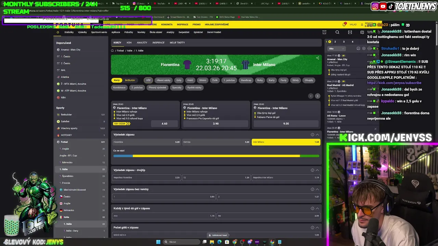Switch to BetBuilder mode toggle

pos(130,80)
